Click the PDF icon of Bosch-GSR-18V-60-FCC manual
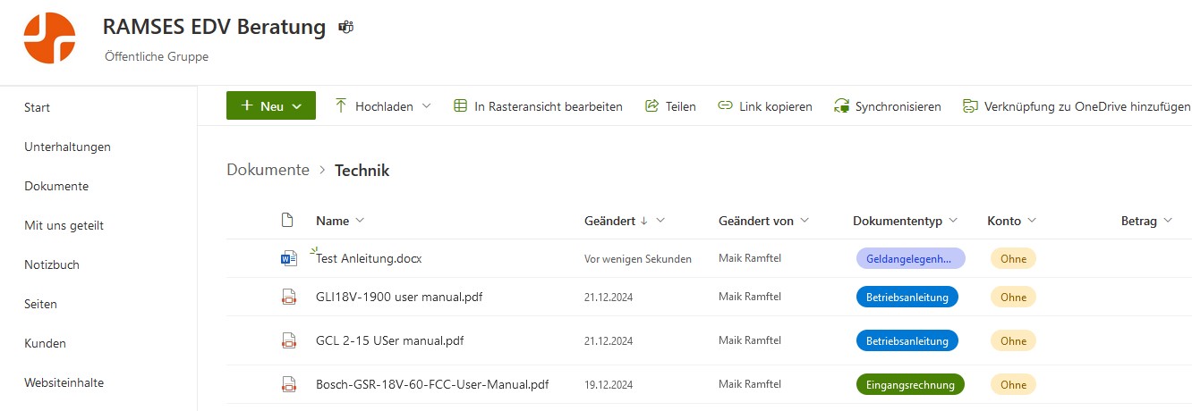 pos(288,385)
